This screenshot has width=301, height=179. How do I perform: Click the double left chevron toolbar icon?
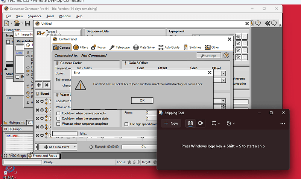tap(268, 23)
